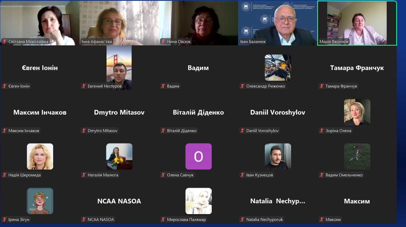Click the Вадим Омельченко name label
Image resolution: width=406 pixels, height=227 pixels.
tap(344, 175)
